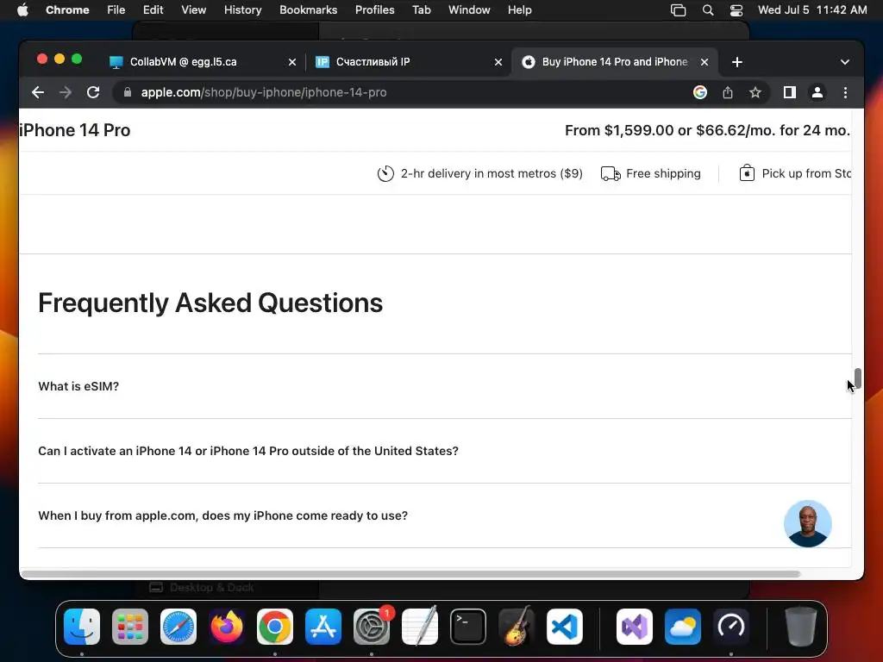
Task: Open Chrome's three-dot menu
Action: click(845, 92)
